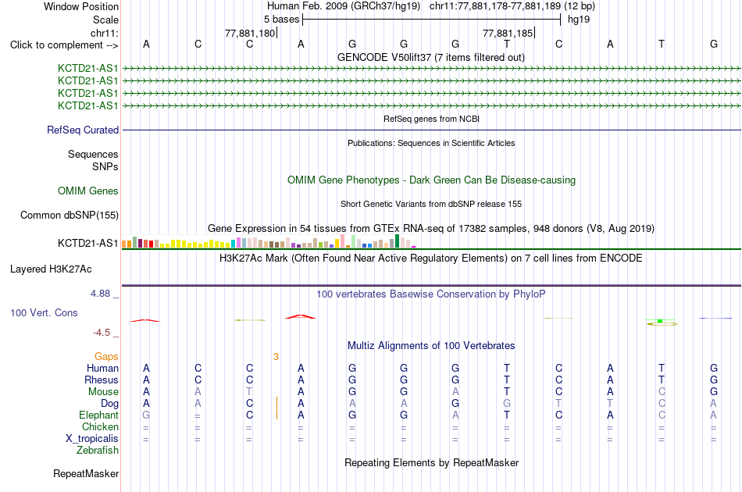Click 'Human Feb. 2009 (GRCh37/hg19)' header text

(344, 6)
